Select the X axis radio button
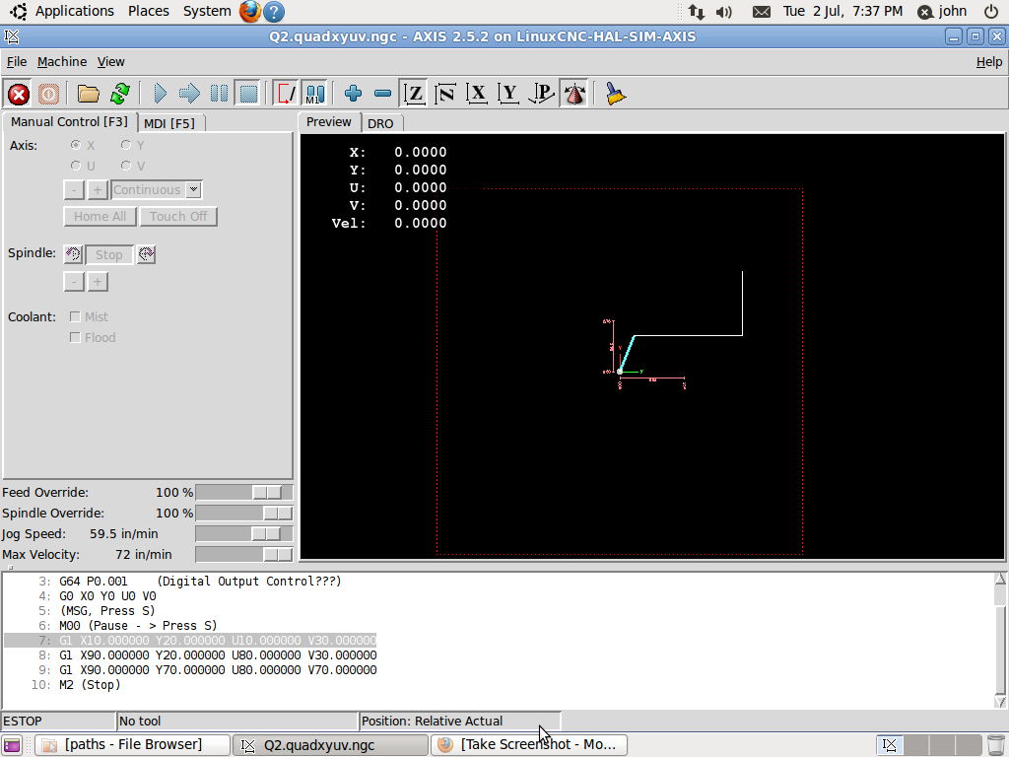 (76, 145)
